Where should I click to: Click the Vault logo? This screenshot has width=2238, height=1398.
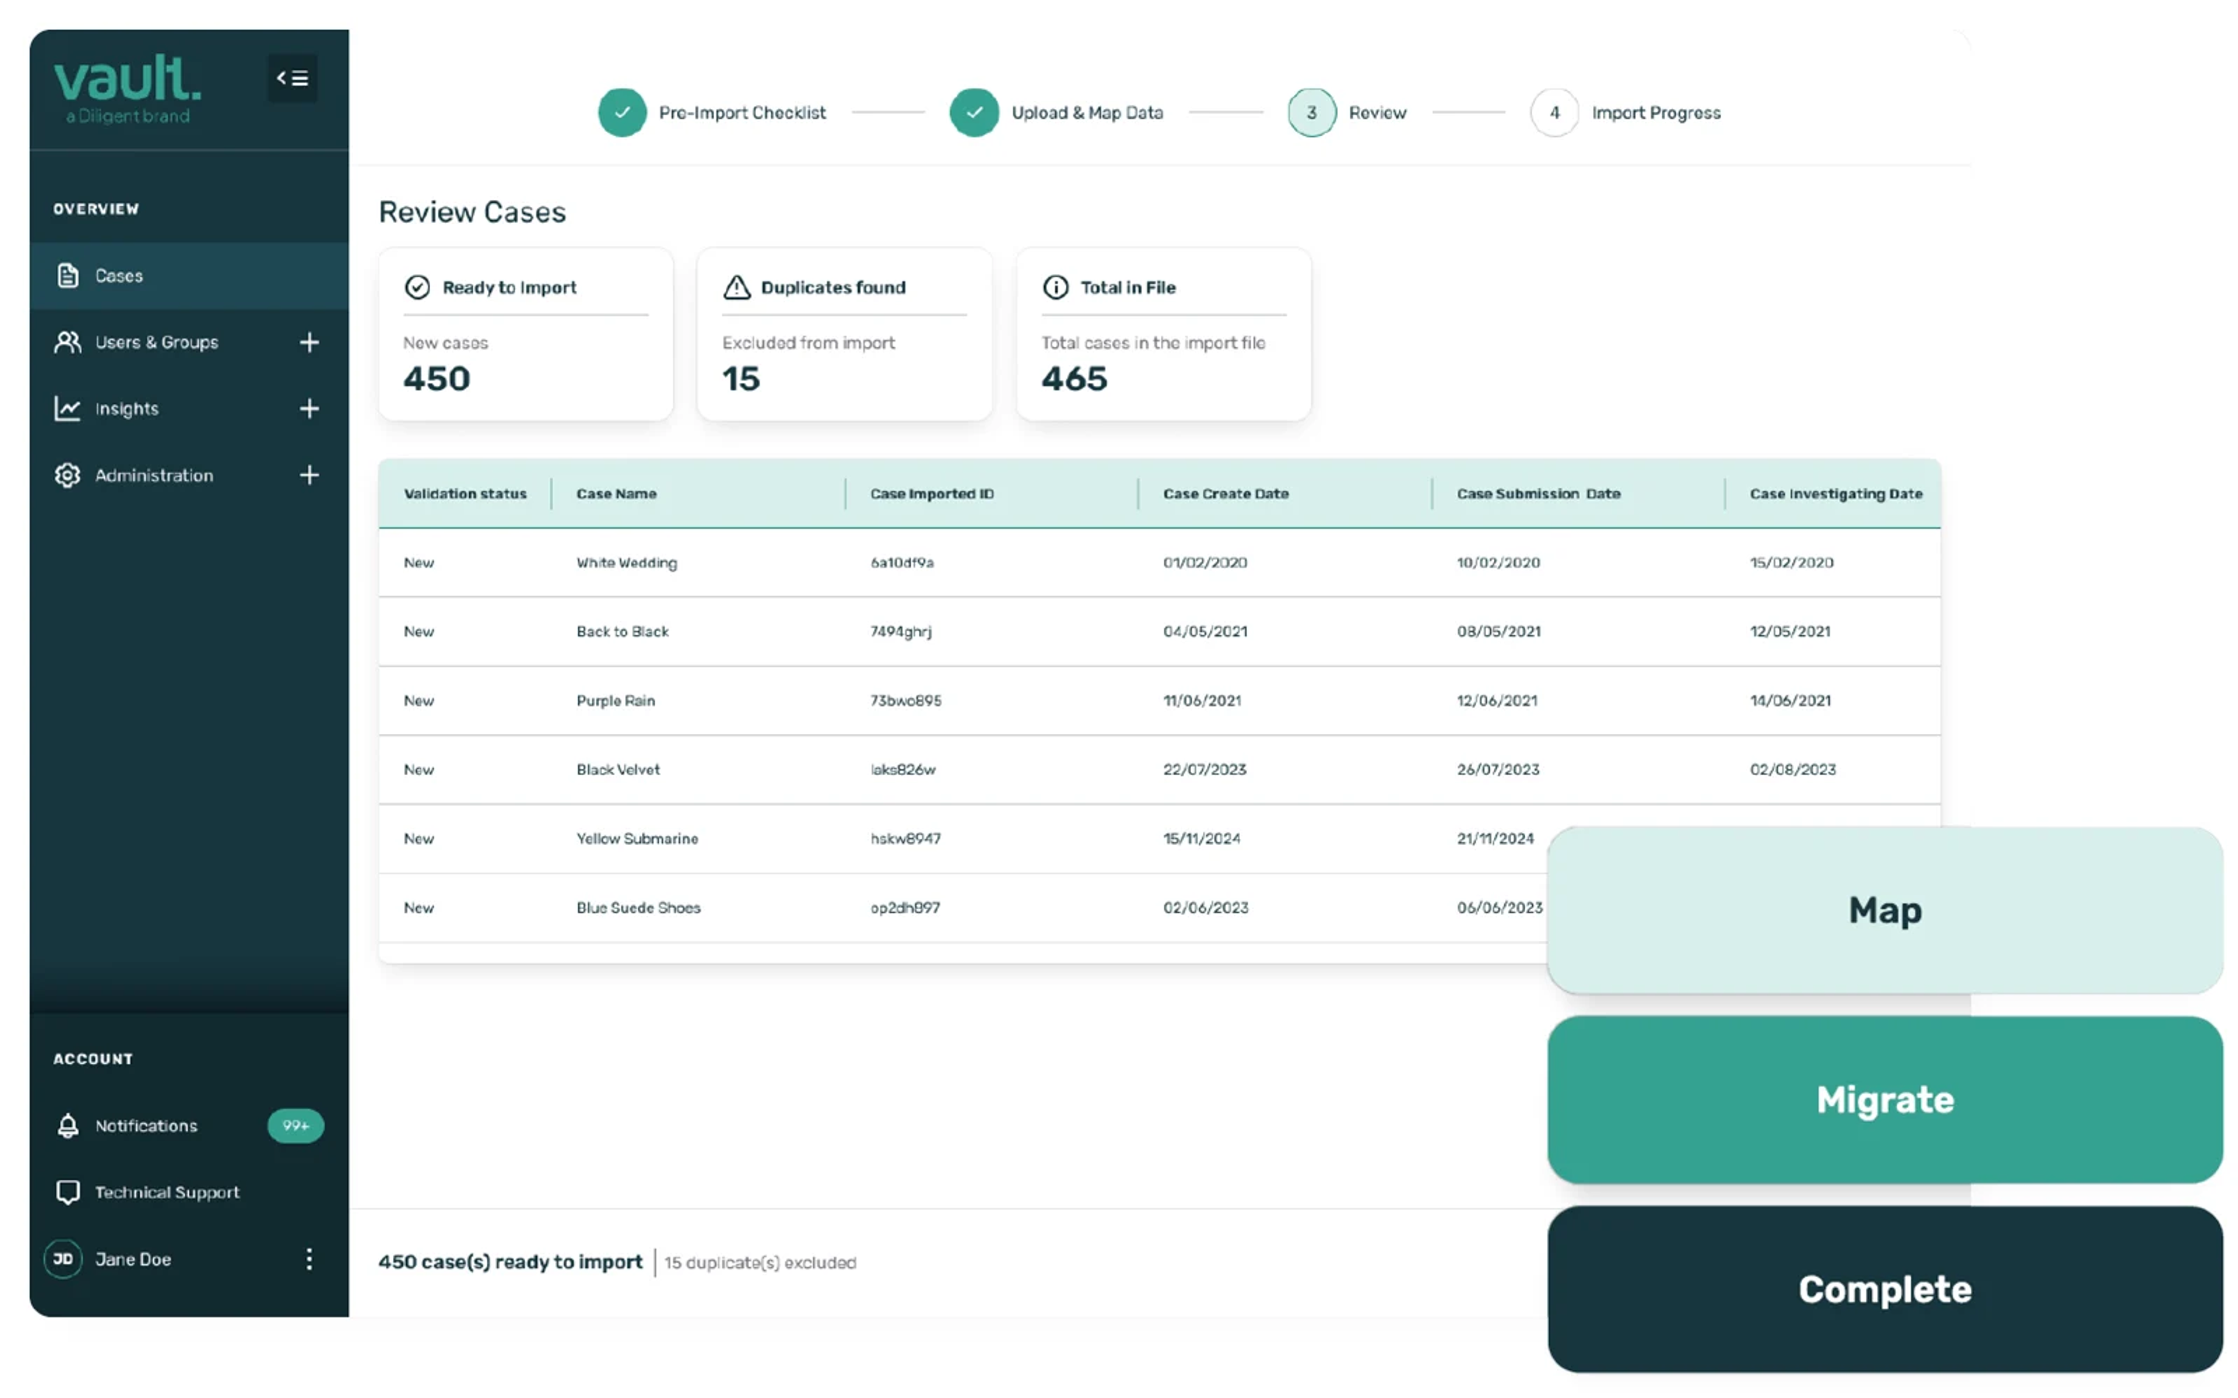pos(128,89)
